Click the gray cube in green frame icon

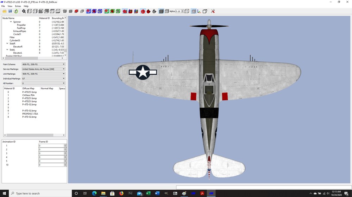click(x=118, y=11)
